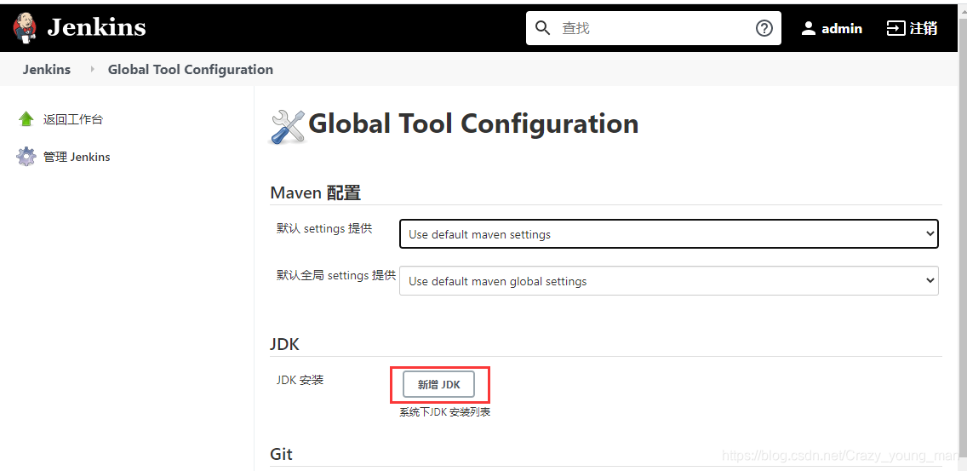
Task: Open 管理 Jenkins sidebar link
Action: 77,157
